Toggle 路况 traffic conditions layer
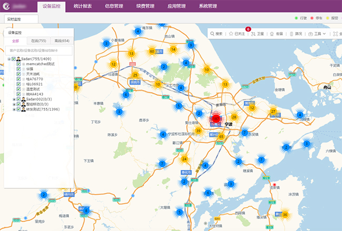Screen dimensions: 342x231 (295, 34)
